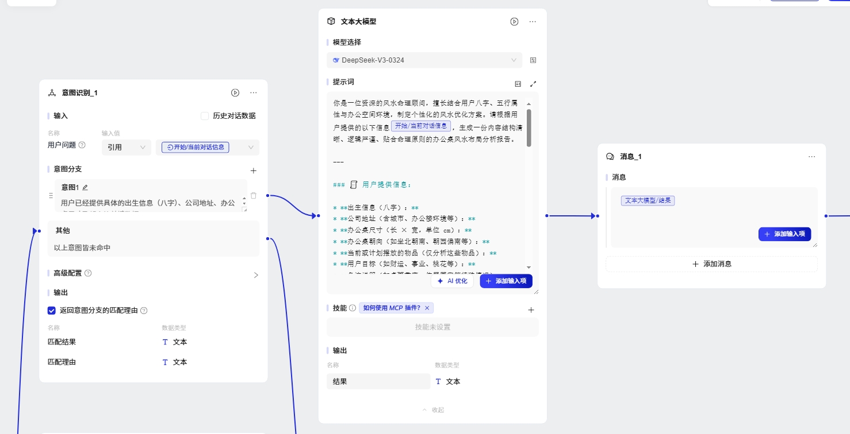Open model configuration icon beside DeepSeek dropdown
The image size is (850, 434).
(x=533, y=60)
